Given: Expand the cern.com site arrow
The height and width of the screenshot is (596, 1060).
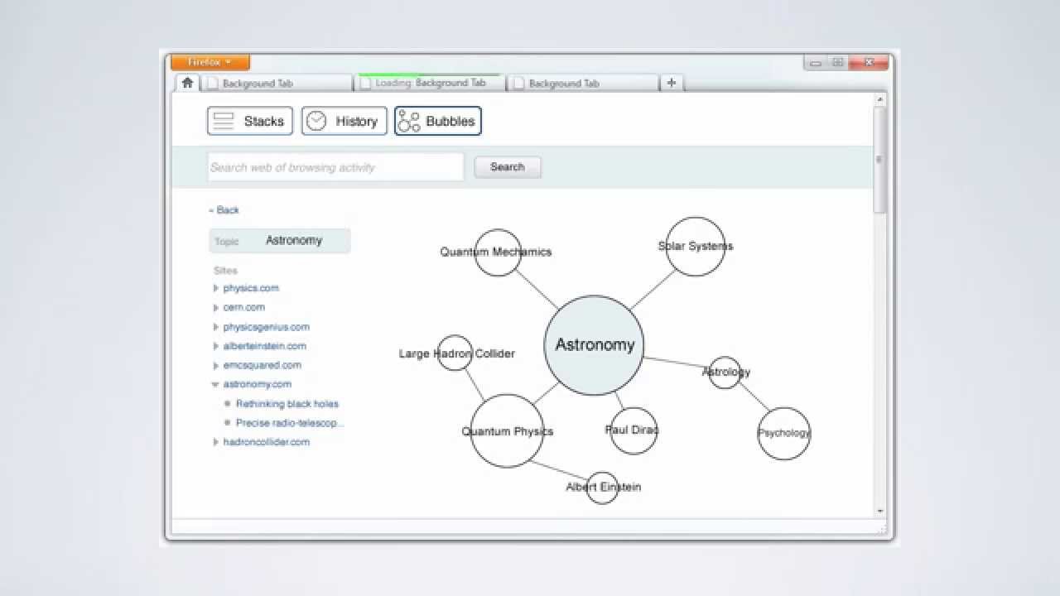Looking at the screenshot, I should (216, 307).
